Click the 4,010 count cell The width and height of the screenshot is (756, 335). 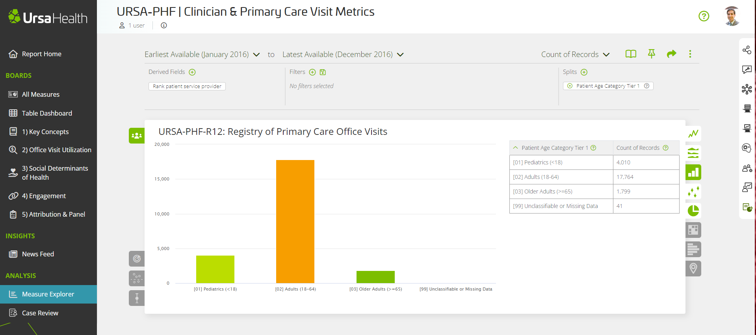pyautogui.click(x=646, y=162)
